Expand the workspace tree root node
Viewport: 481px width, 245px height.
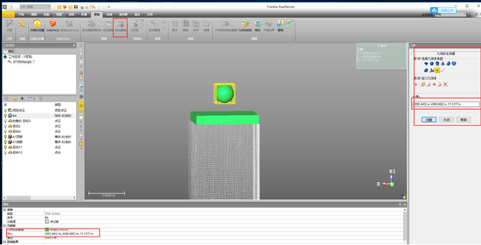5,57
